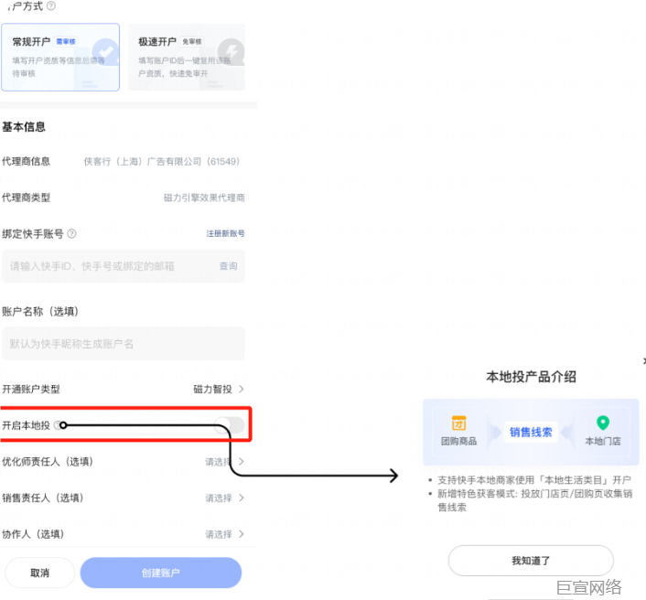646x600 pixels.
Task: Click the 查询 button in ID field
Action: pos(228,266)
